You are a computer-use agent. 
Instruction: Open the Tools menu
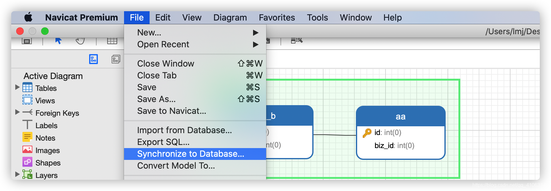(x=317, y=17)
